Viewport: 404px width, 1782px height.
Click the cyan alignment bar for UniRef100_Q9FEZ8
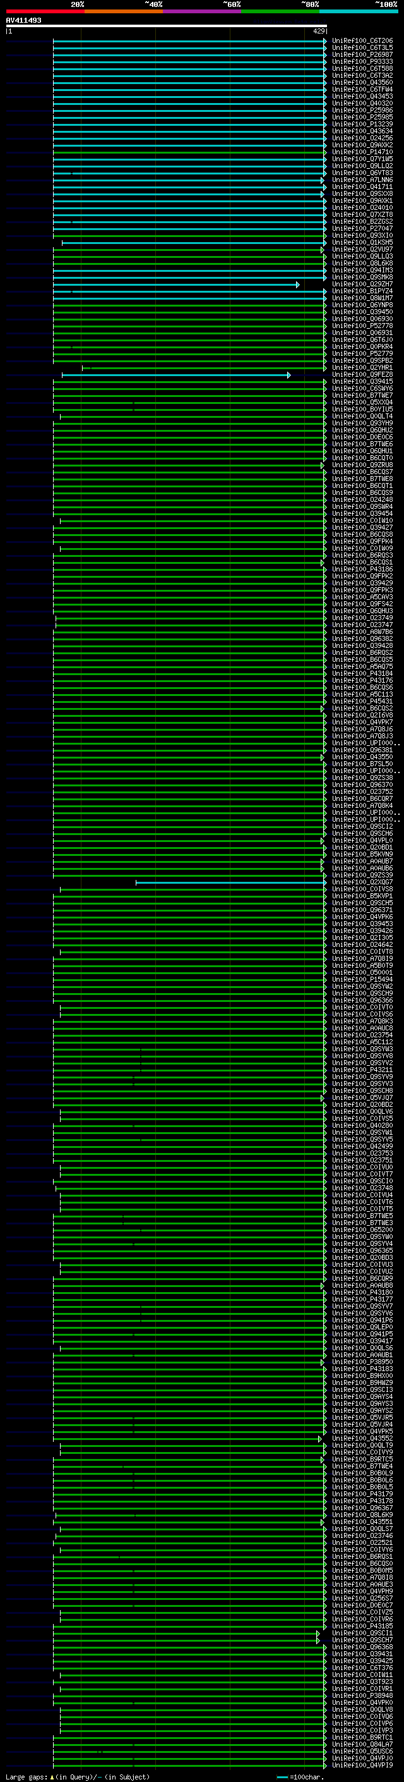pyautogui.click(x=176, y=375)
